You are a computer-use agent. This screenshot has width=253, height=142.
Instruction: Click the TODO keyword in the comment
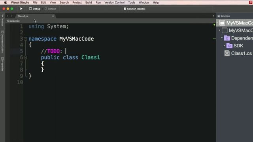tap(53, 51)
